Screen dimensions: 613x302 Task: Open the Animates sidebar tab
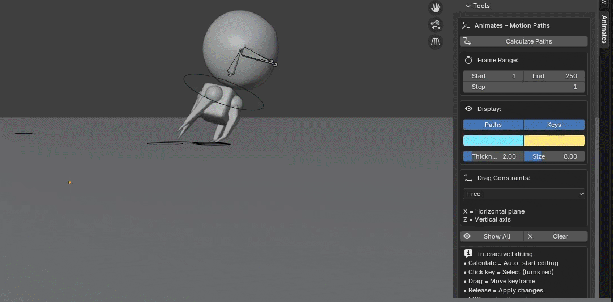point(604,29)
